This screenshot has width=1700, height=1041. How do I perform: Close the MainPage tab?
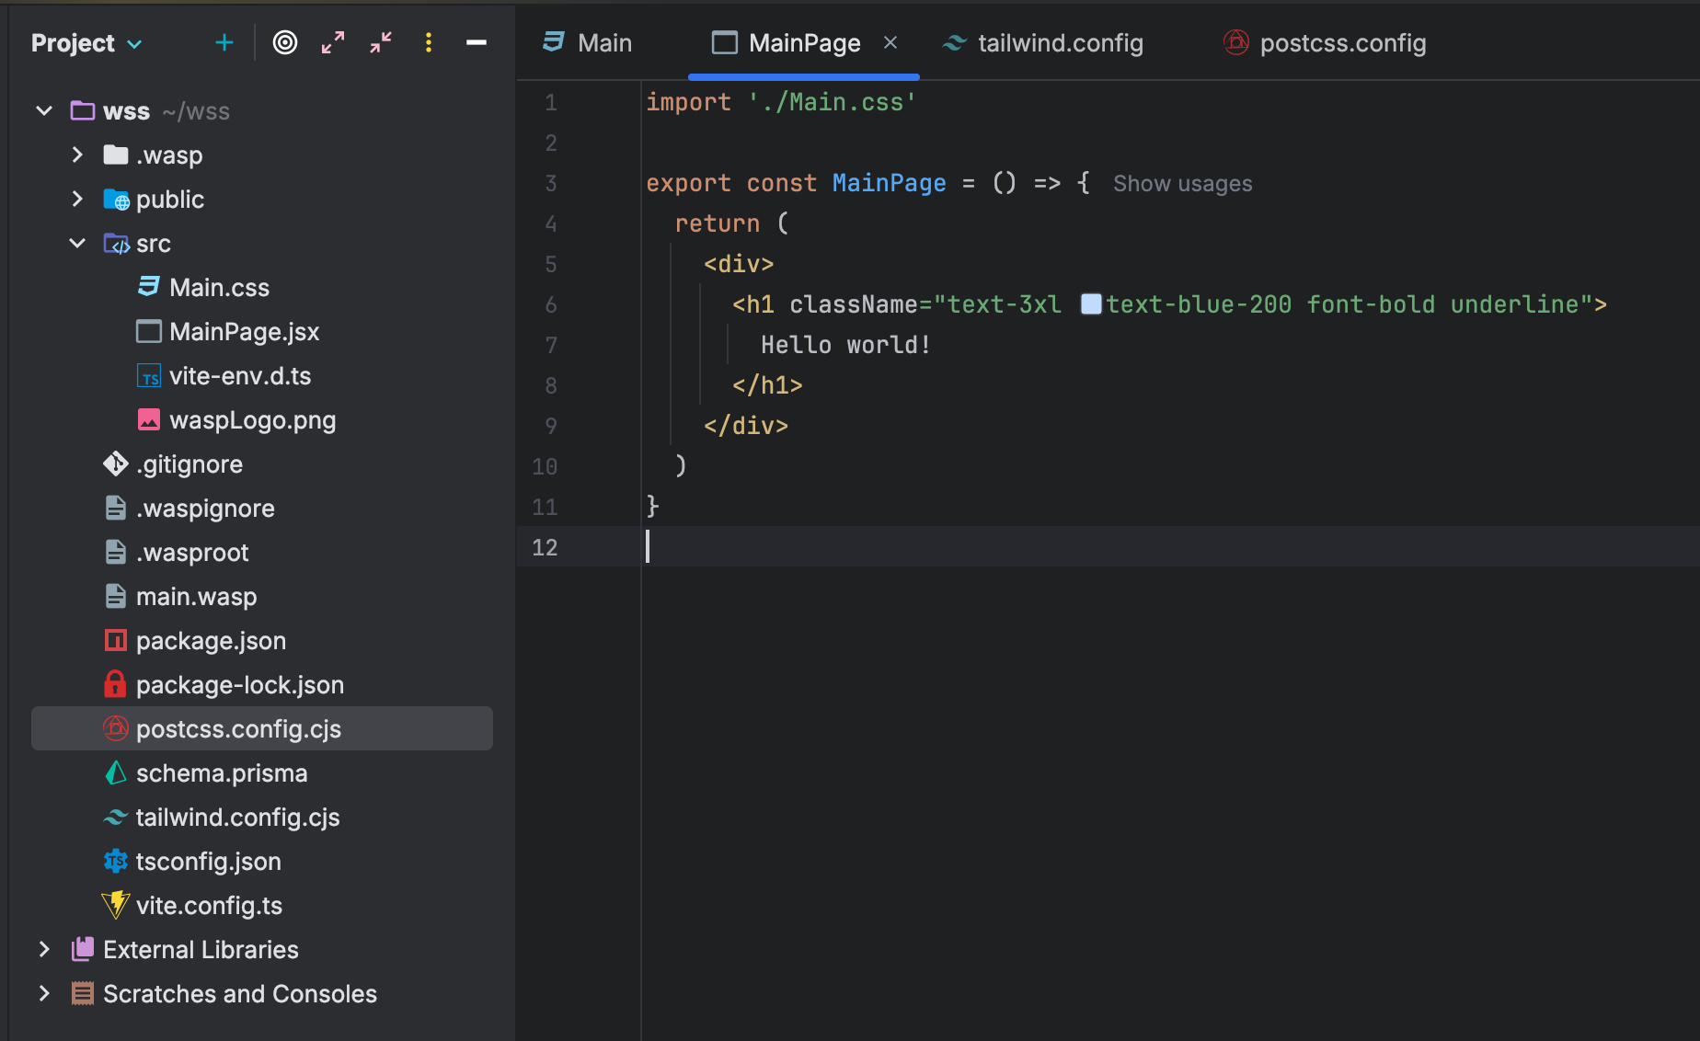[x=890, y=43]
